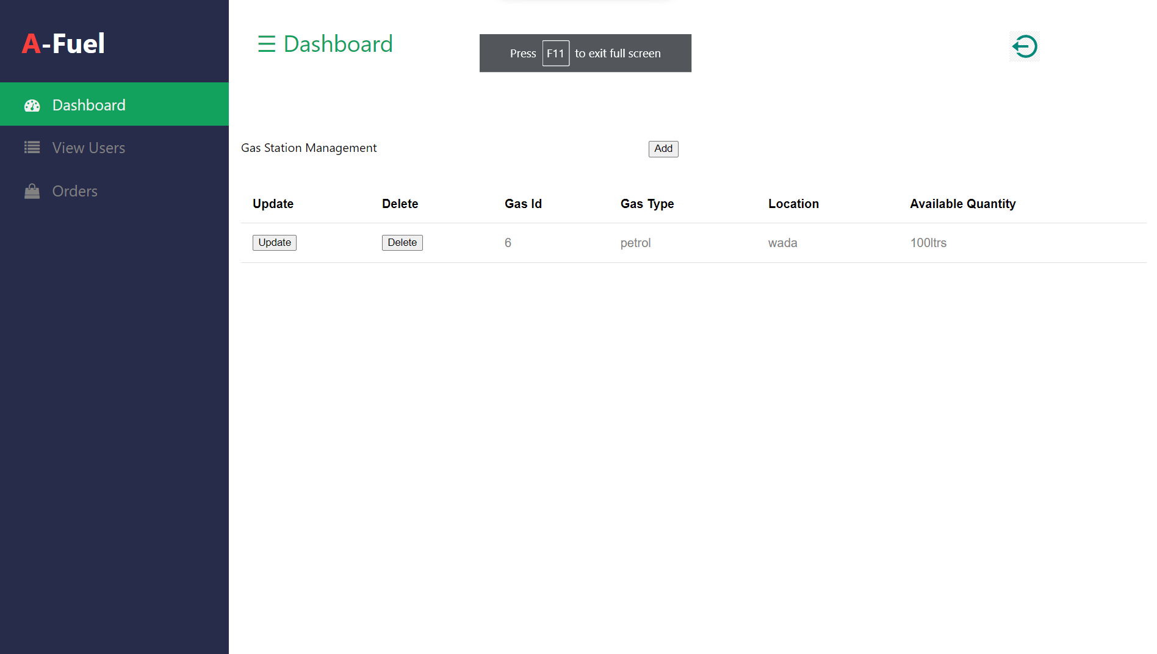Click the hamburger menu icon
This screenshot has width=1157, height=654.
267,44
